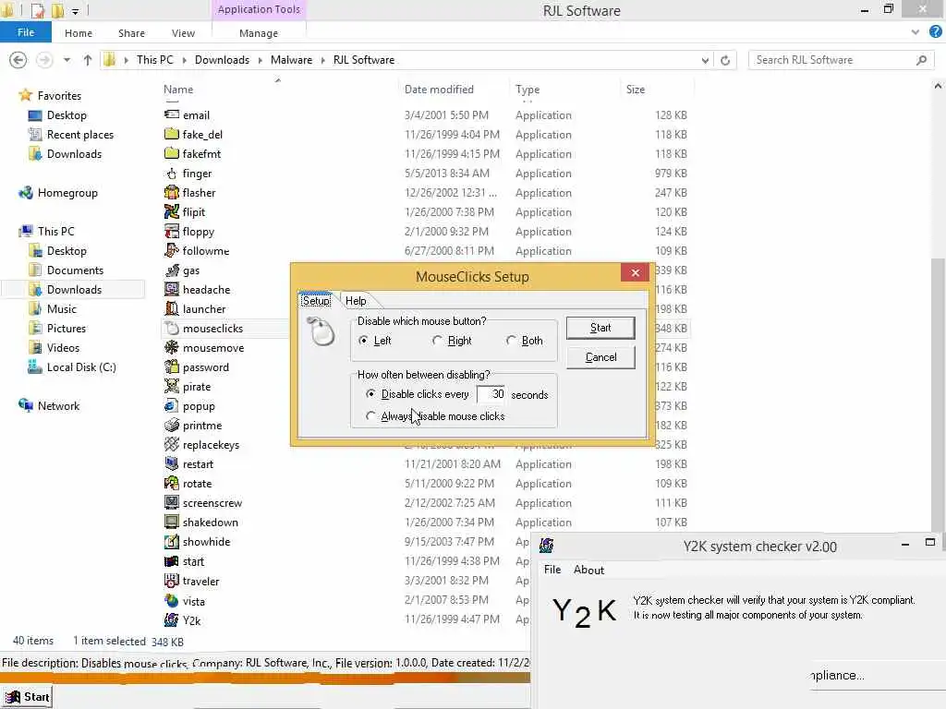
Task: Select the flipit application icon
Action: point(172,211)
